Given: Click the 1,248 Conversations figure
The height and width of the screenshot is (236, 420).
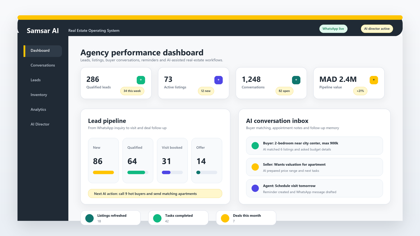Looking at the screenshot, I should [251, 79].
